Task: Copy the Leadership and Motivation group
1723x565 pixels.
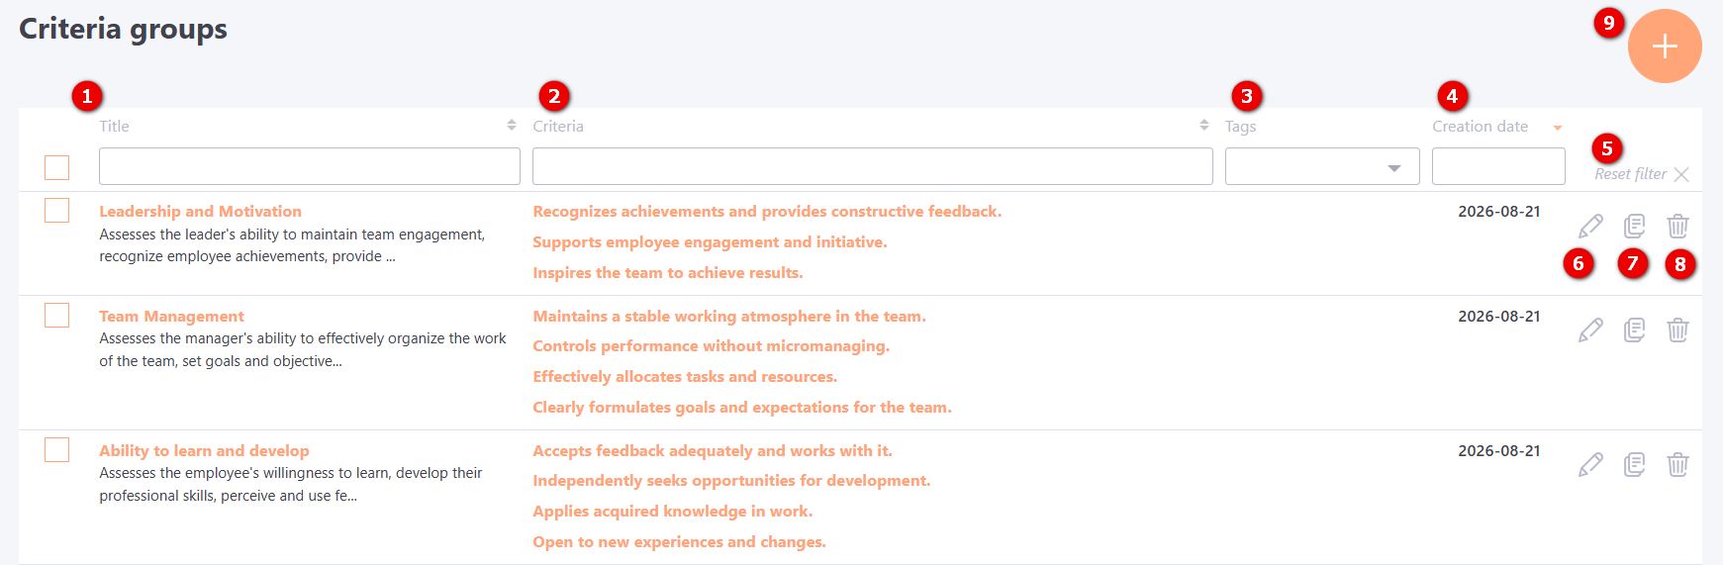Action: (x=1634, y=226)
